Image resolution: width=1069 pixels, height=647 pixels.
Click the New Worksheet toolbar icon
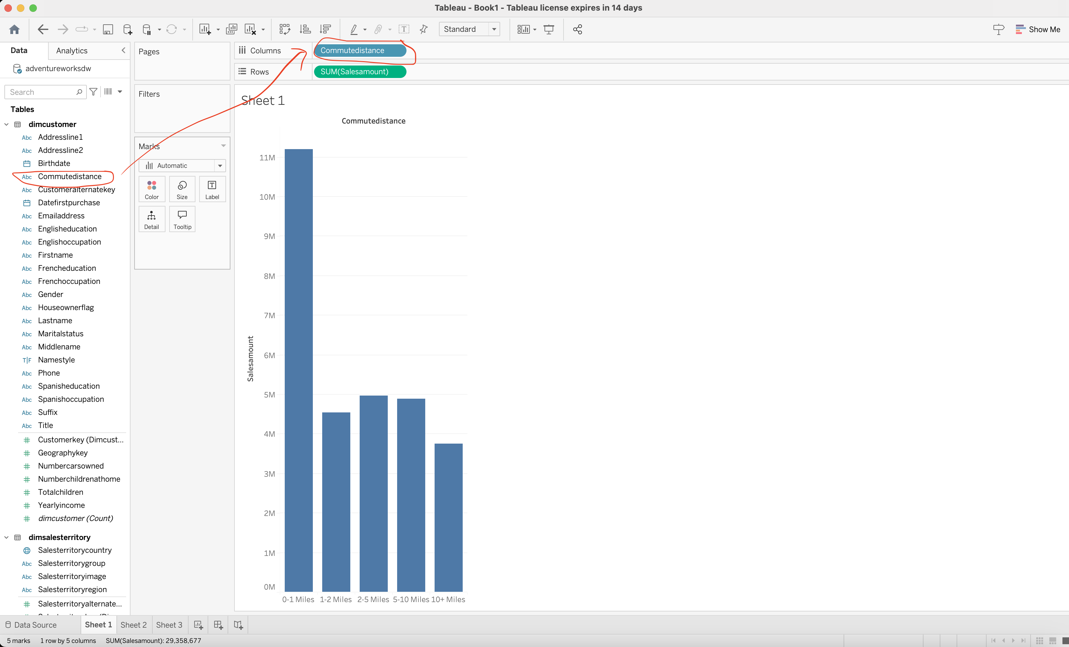(x=205, y=29)
